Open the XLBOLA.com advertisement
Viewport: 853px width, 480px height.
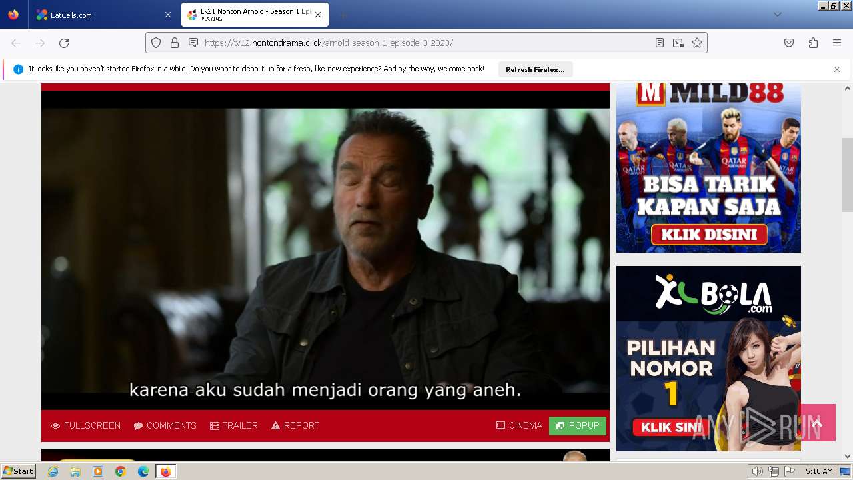tap(708, 359)
